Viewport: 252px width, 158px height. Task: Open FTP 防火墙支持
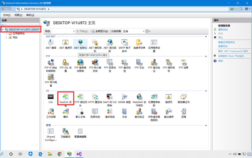pos(95,66)
